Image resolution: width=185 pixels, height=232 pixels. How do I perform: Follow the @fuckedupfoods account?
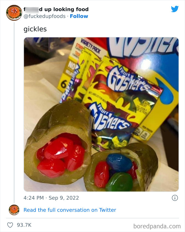79,16
